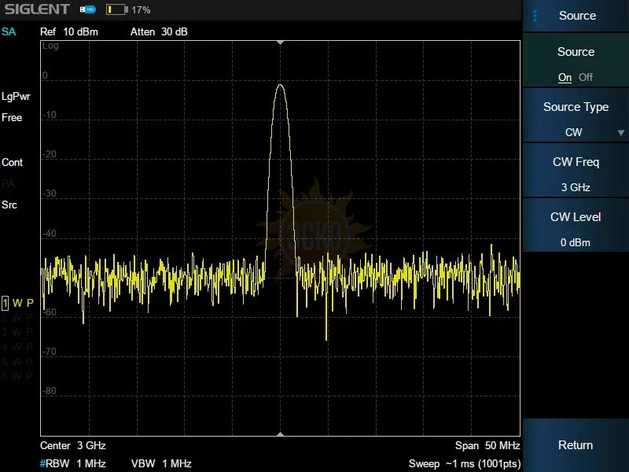Click the 17% battery percentage text
The width and height of the screenshot is (629, 472).
(141, 10)
